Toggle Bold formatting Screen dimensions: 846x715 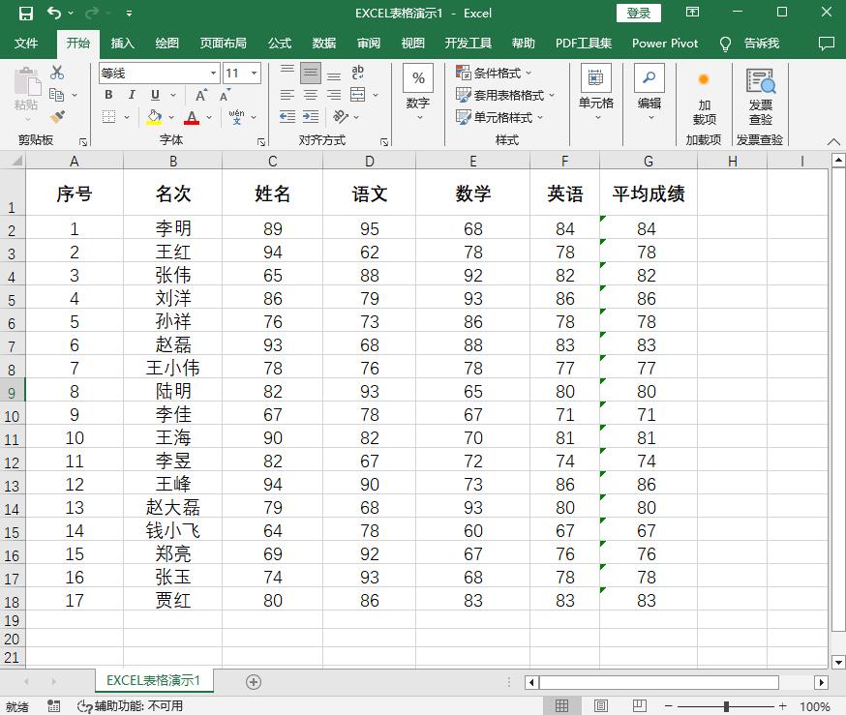[108, 96]
